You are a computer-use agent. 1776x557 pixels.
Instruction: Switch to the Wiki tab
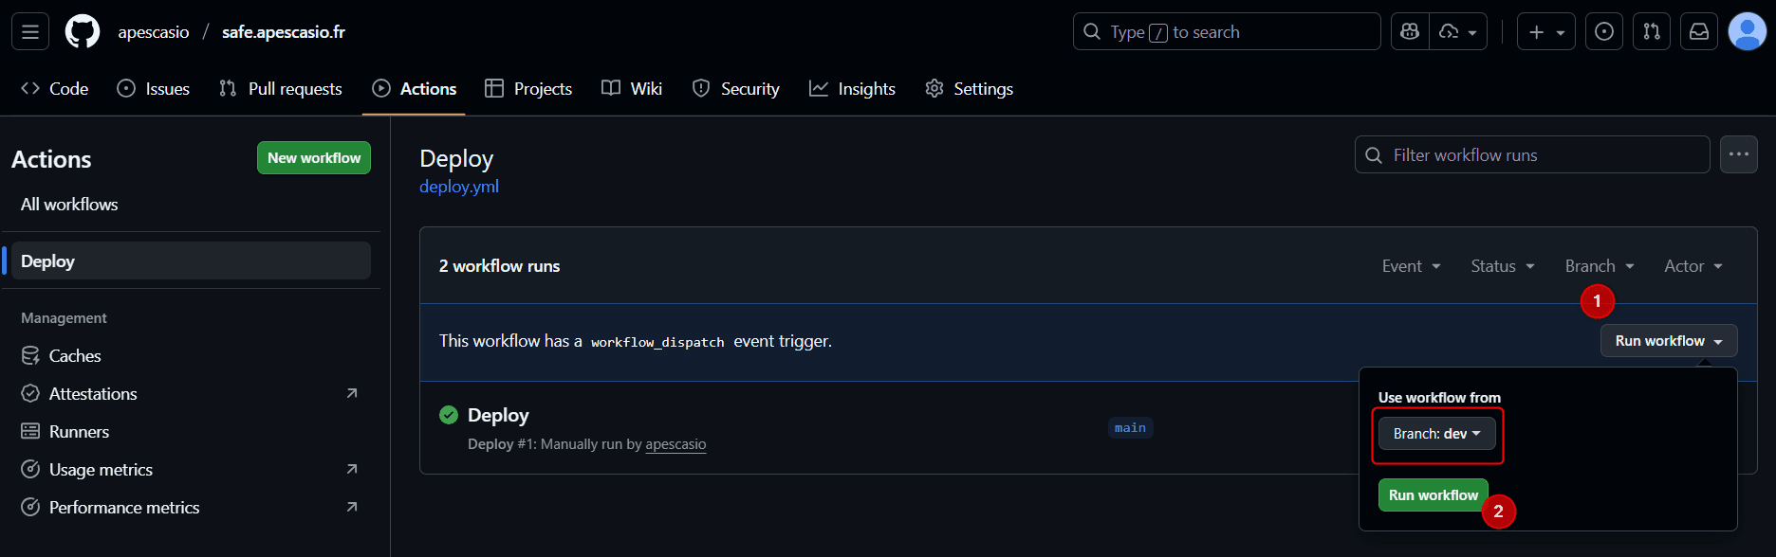tap(632, 89)
